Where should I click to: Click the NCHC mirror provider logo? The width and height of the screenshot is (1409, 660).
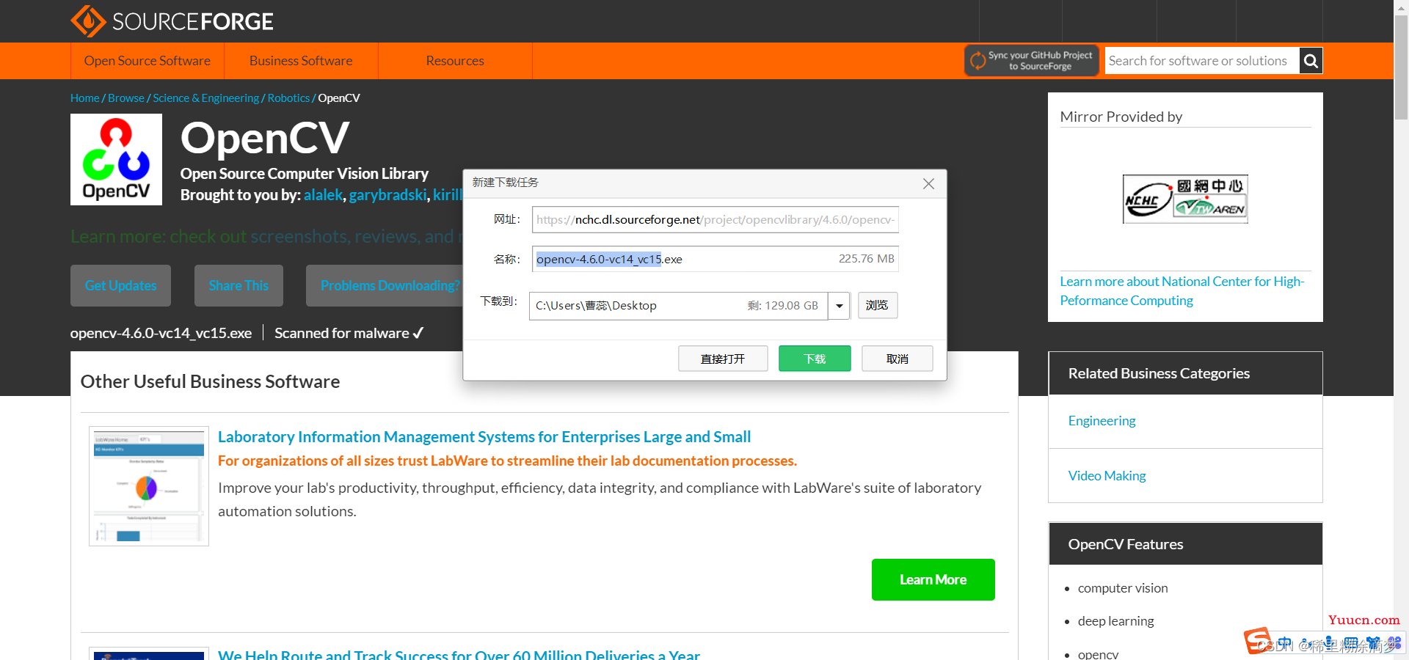(x=1185, y=199)
